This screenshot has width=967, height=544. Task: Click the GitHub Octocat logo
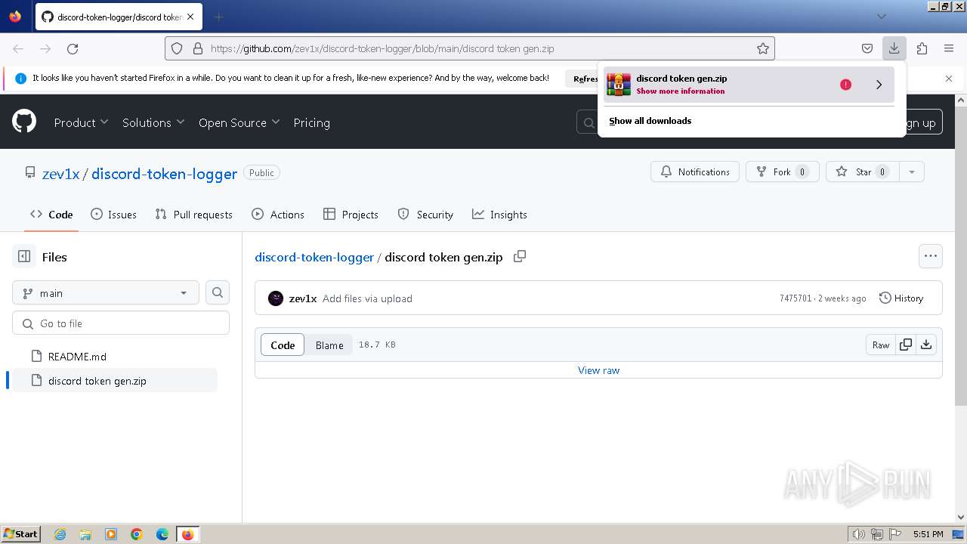point(24,122)
